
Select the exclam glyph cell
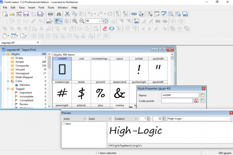pos(139,69)
